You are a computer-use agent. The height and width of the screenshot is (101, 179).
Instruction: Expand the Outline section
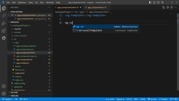pos(30,92)
